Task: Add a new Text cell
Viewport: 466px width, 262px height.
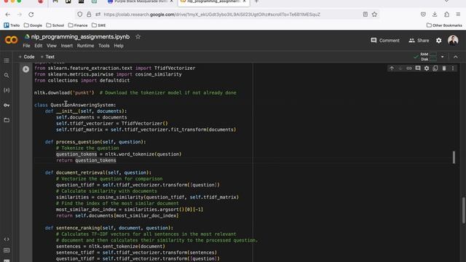Action: 47,57
